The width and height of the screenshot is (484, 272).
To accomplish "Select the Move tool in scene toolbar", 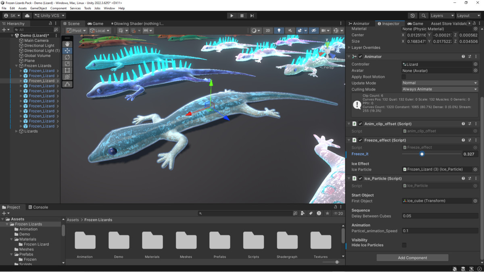I will [67, 50].
